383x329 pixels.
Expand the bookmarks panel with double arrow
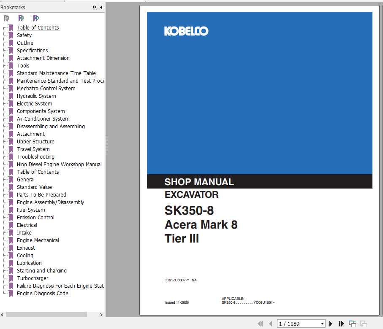[95, 7]
